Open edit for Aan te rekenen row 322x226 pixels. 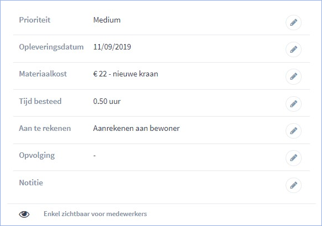pyautogui.click(x=293, y=131)
